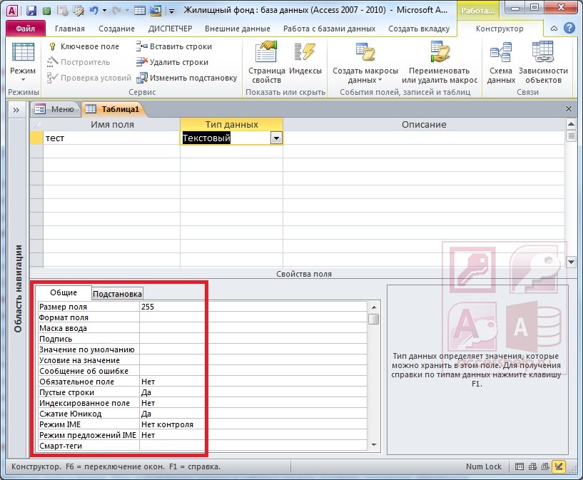Click the Тип данных column header
The height and width of the screenshot is (480, 583).
231,125
